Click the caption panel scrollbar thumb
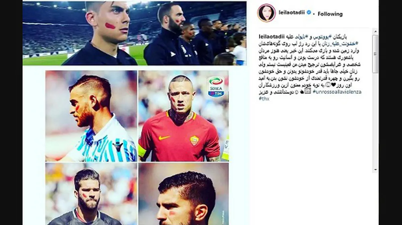 tap(375, 53)
